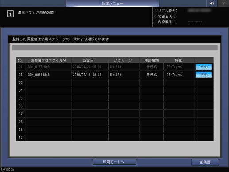The image size is (229, 172).
Task: Select profile SCN_01261506
Action: coord(39,67)
